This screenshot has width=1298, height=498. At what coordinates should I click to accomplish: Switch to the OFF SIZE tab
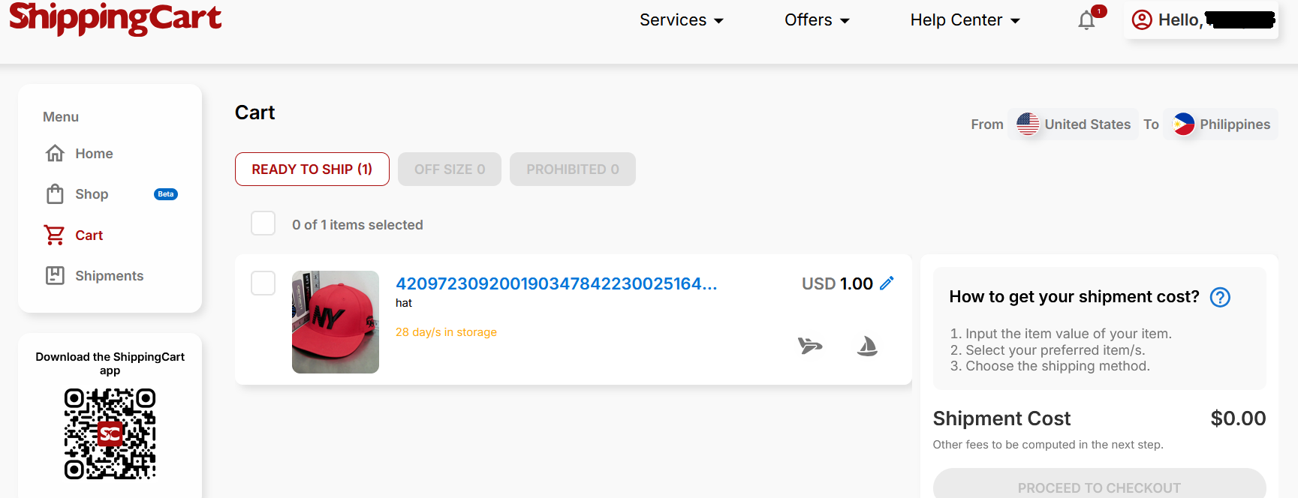click(449, 169)
